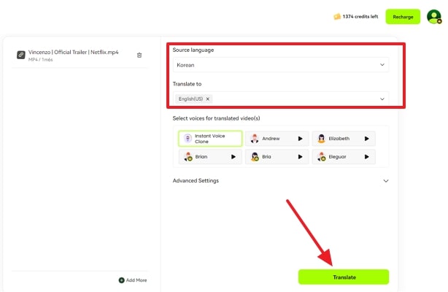Play the Bria voice preview

[301, 157]
